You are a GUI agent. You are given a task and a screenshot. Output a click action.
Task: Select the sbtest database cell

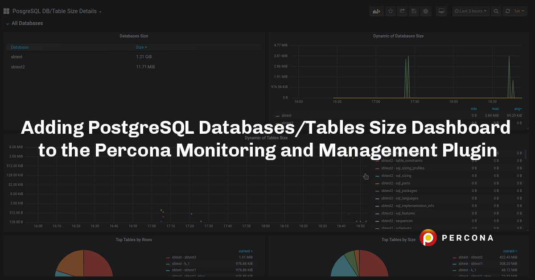click(16, 57)
